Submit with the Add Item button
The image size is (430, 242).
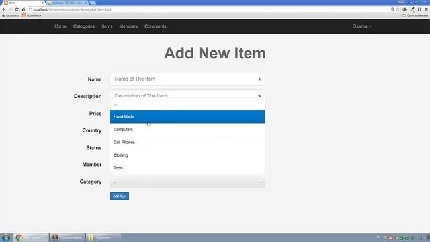(x=120, y=196)
